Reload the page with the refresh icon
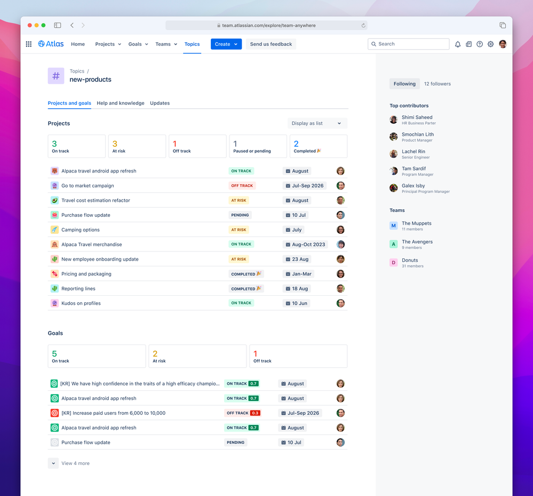This screenshot has width=533, height=496. [x=363, y=26]
